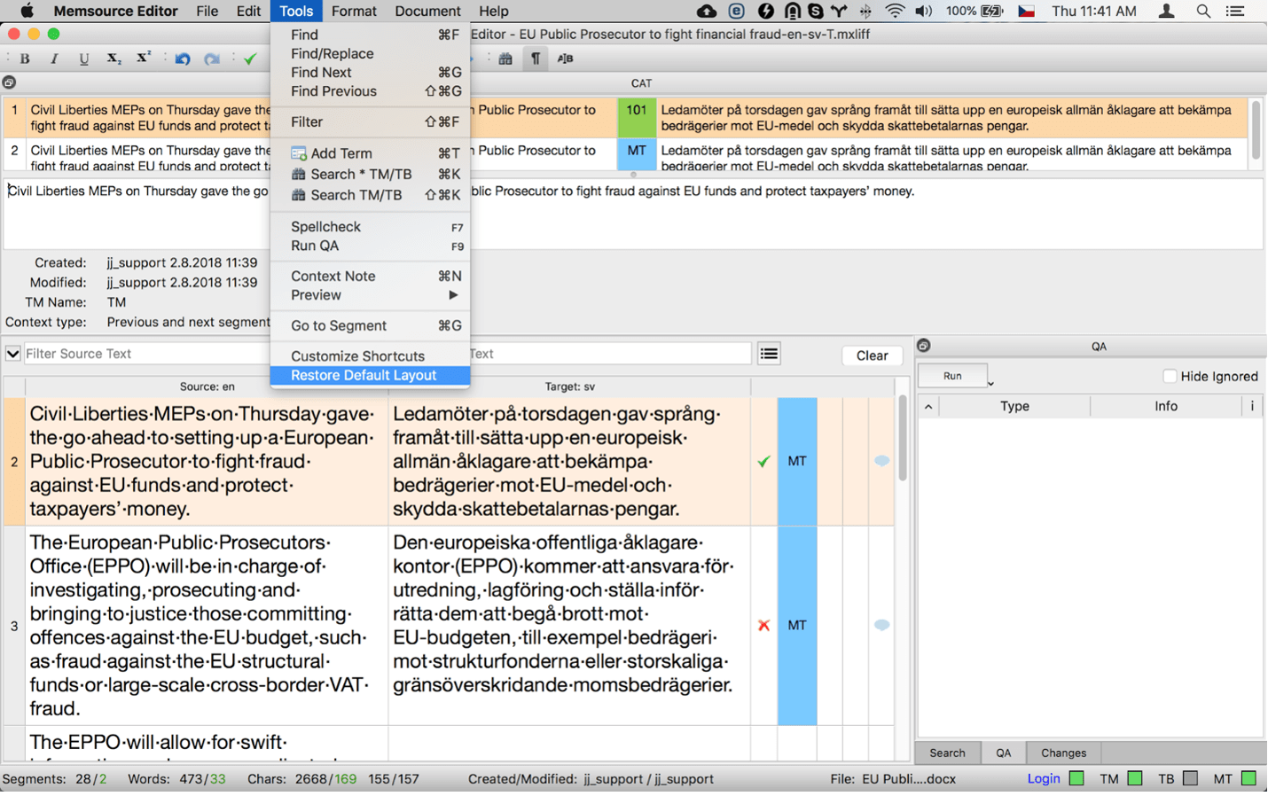
Task: Expand the source filter options dropdown arrow
Action: click(12, 354)
